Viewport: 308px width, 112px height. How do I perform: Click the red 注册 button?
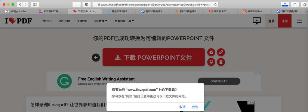pyautogui.click(x=285, y=21)
